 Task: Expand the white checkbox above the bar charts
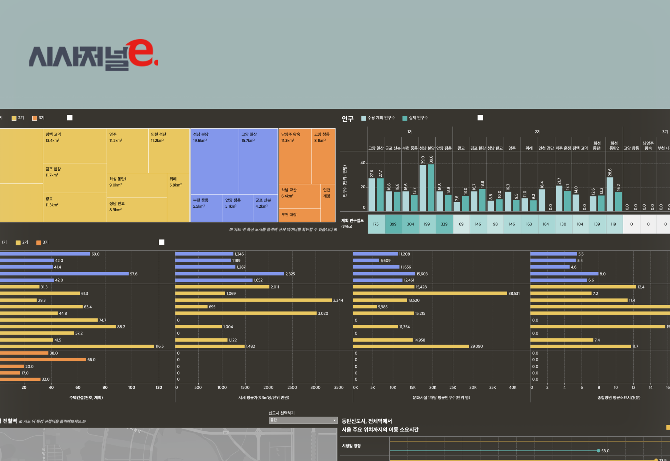[x=161, y=242]
